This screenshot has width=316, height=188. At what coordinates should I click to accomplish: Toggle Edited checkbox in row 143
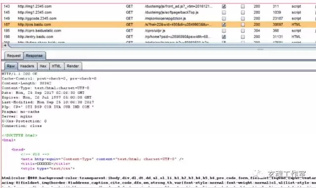pos(243,6)
